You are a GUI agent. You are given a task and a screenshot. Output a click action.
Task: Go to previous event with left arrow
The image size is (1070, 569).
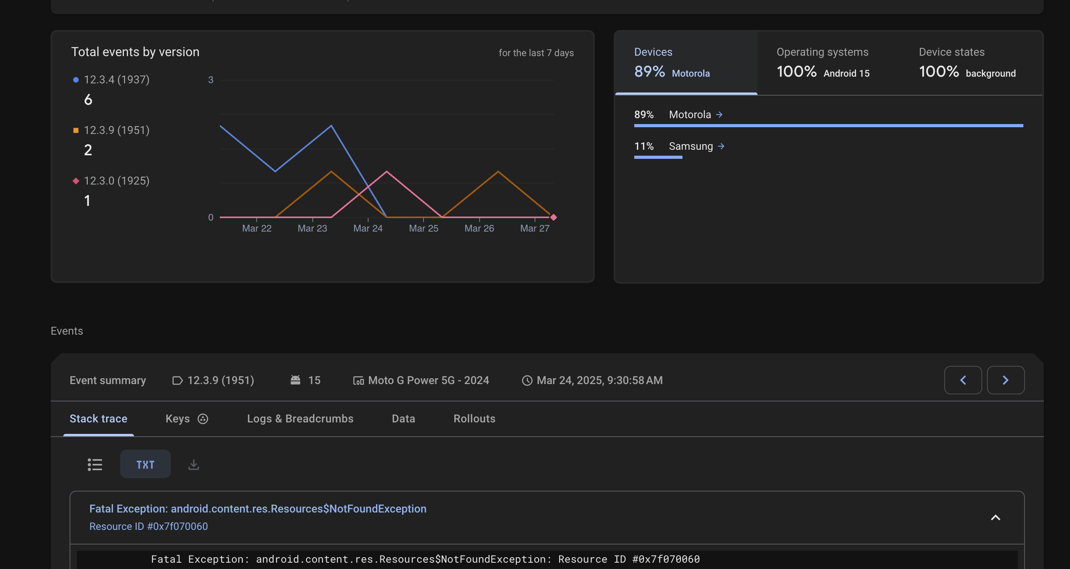(962, 380)
